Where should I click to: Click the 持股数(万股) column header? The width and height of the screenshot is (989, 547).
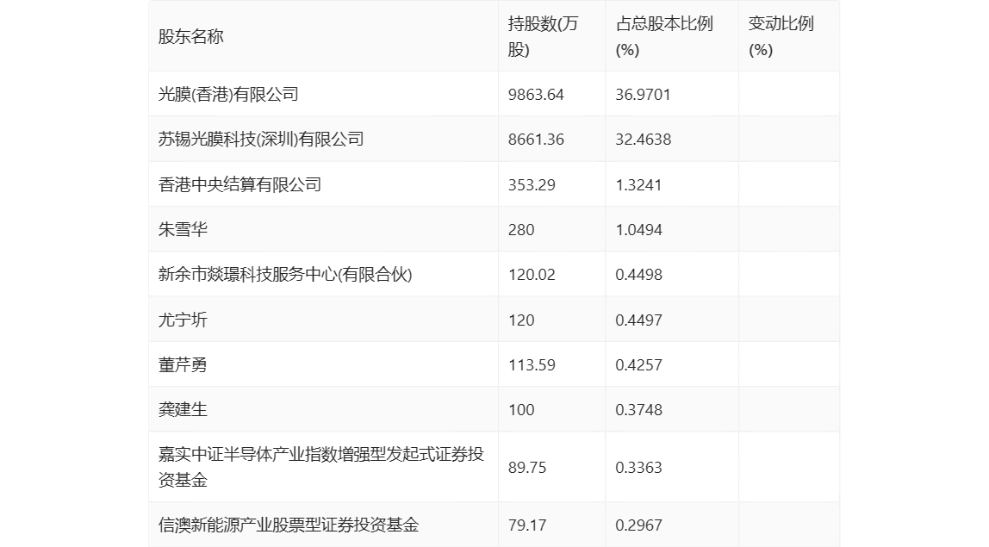click(x=543, y=36)
